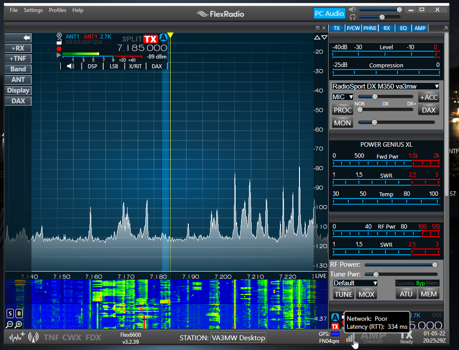459x350 pixels.
Task: Open the Default ATU profile dropdown
Action: [355, 283]
